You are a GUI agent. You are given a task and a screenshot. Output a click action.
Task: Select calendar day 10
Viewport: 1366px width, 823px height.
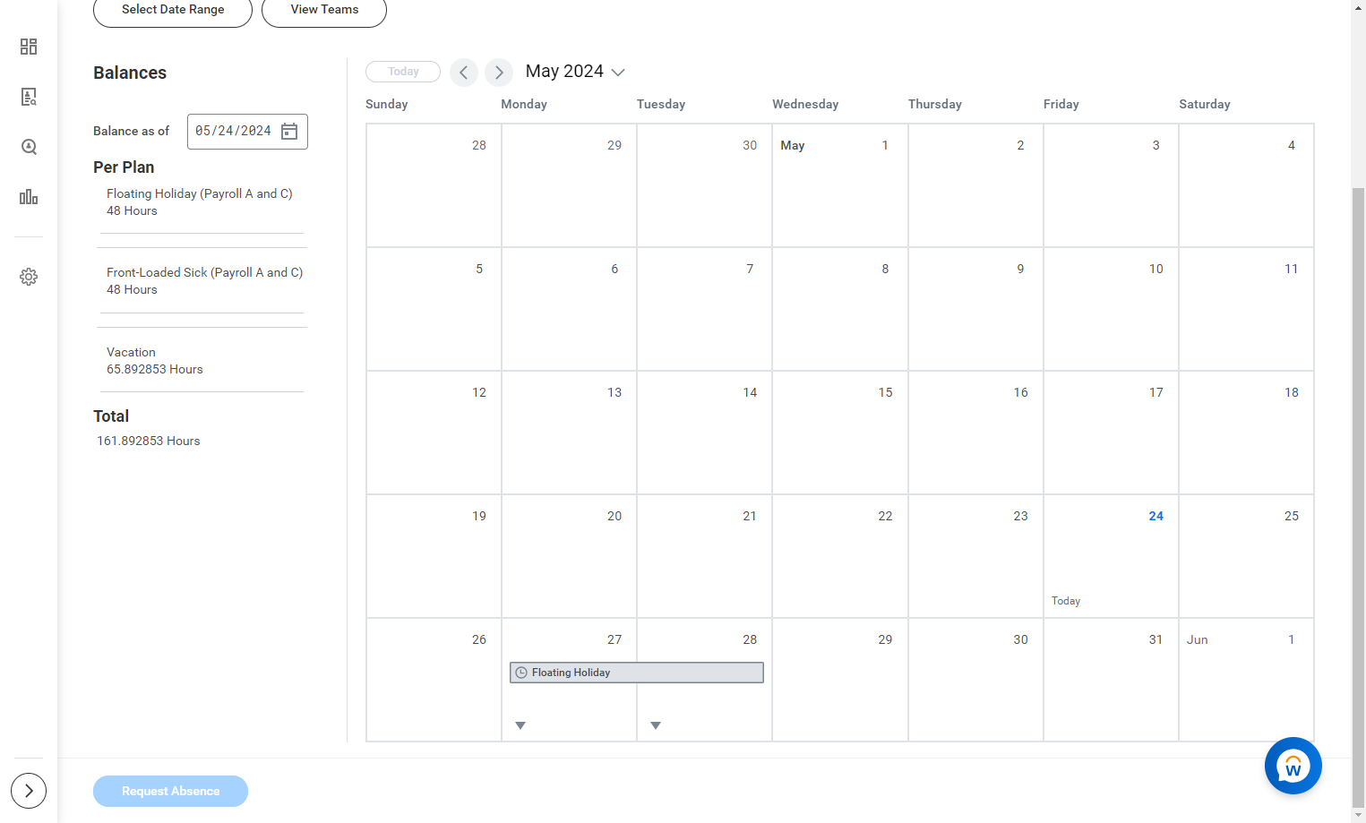(x=1111, y=309)
